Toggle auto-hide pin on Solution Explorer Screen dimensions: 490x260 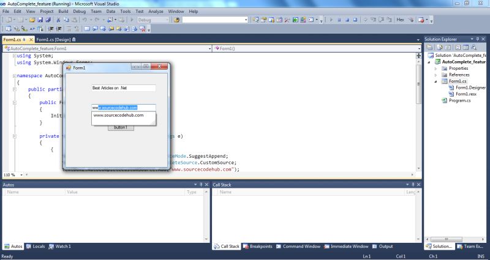click(478, 39)
